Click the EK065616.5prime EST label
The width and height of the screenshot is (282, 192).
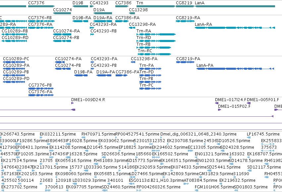[73, 161]
